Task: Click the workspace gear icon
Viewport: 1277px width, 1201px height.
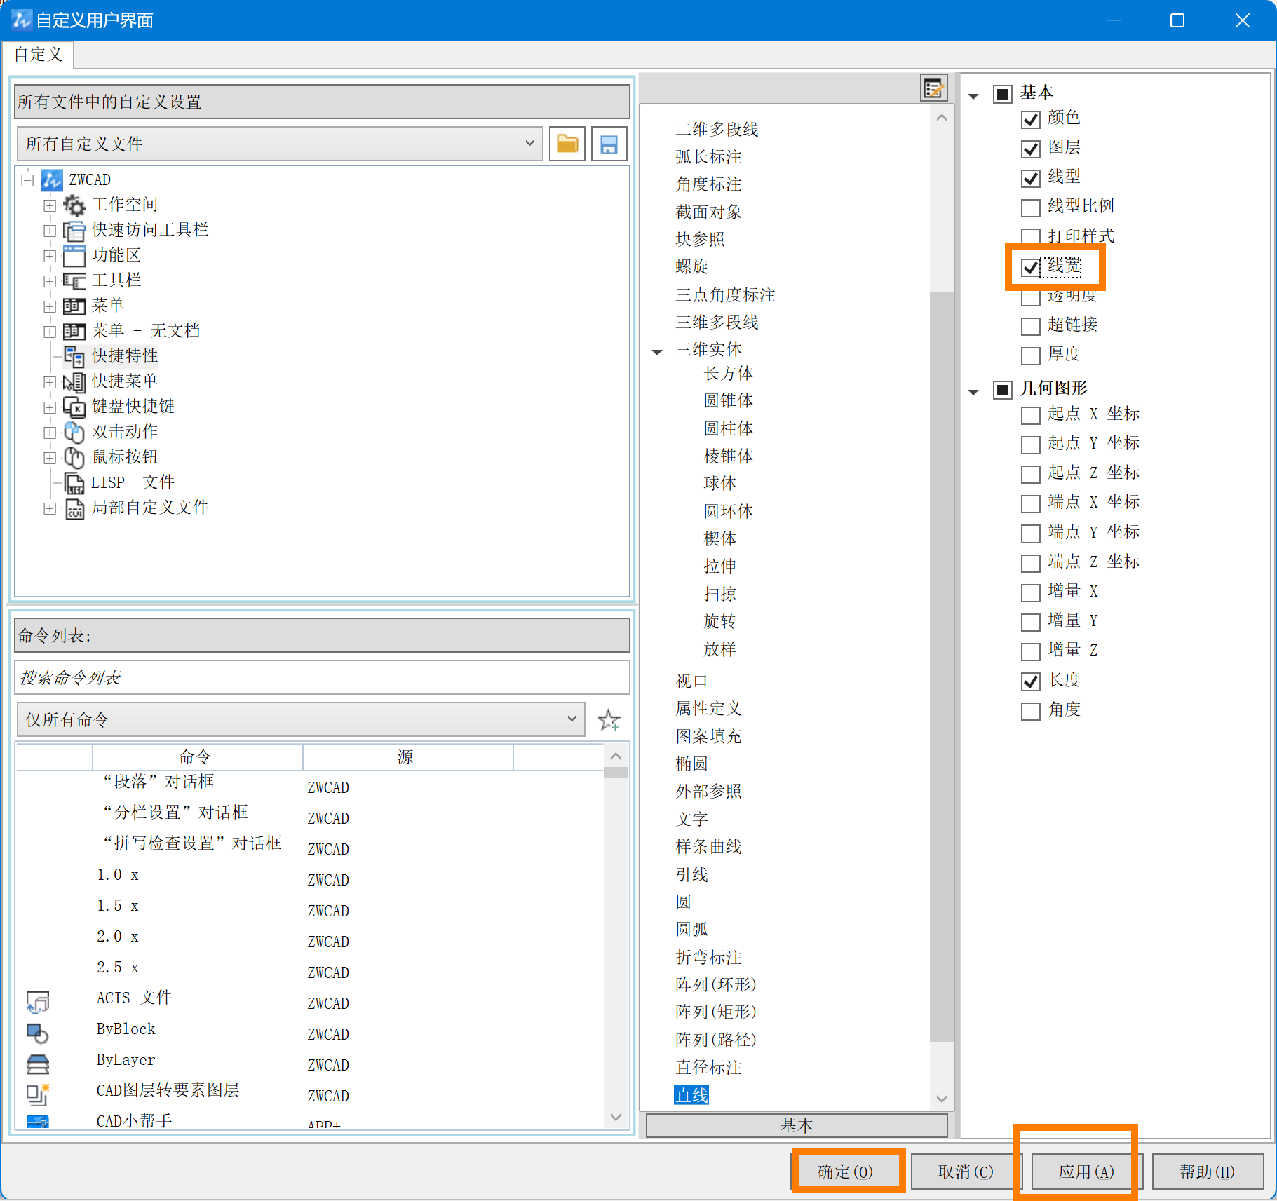Action: pos(74,205)
